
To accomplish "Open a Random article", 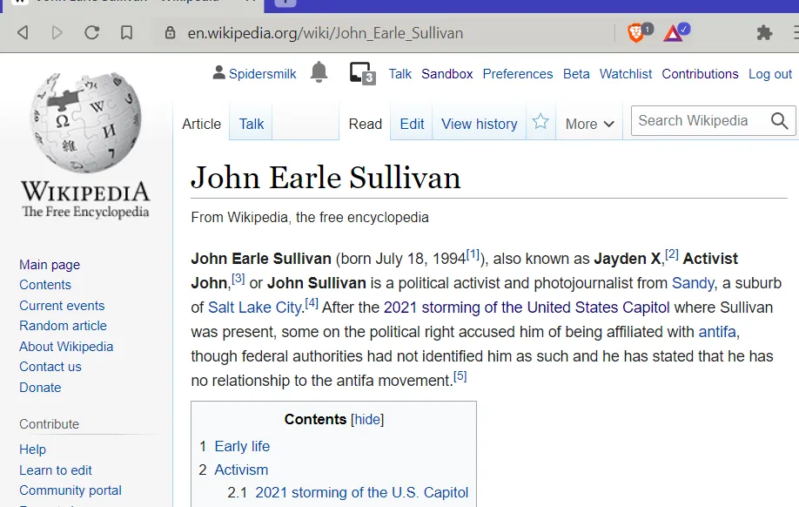I will tap(63, 326).
